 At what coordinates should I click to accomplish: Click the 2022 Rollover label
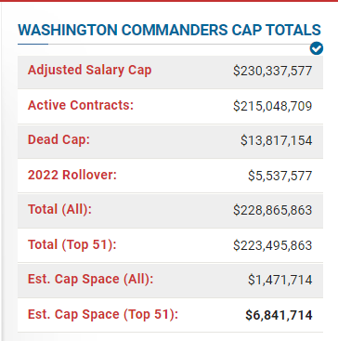tap(72, 175)
